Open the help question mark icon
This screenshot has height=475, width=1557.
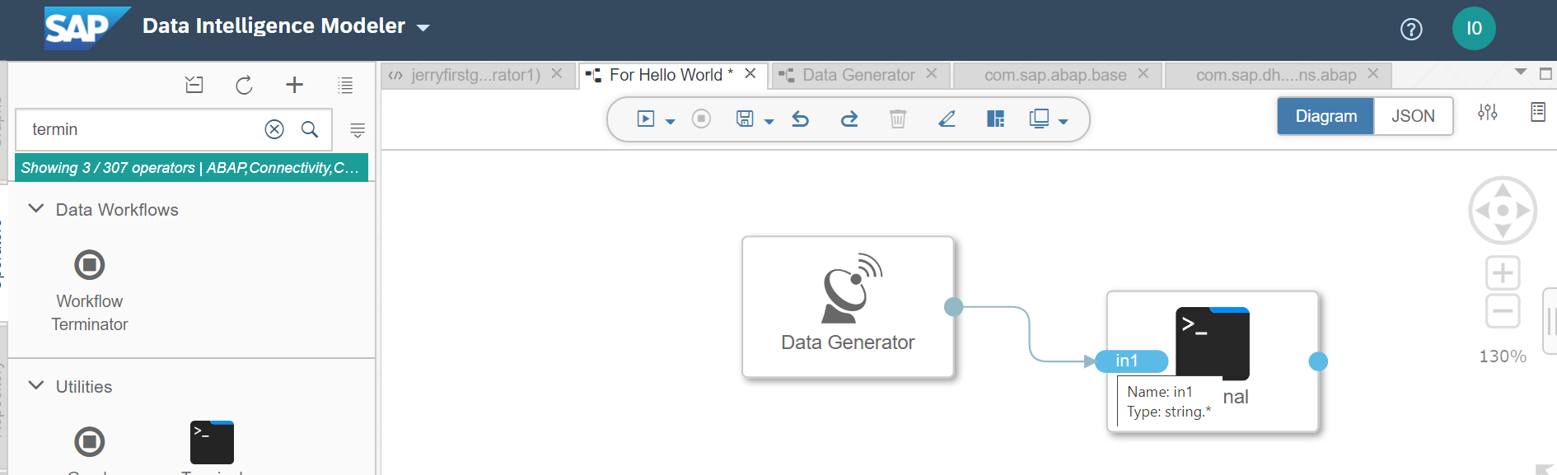(1411, 30)
